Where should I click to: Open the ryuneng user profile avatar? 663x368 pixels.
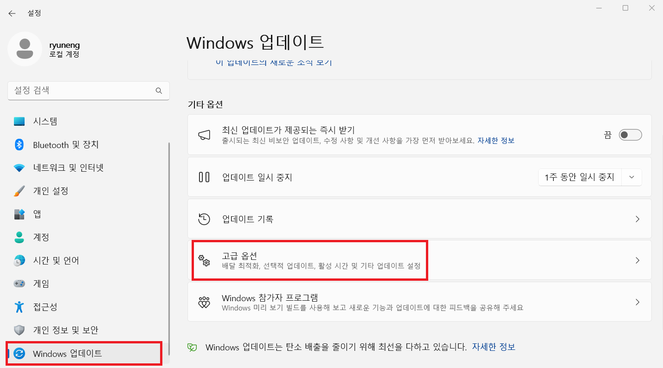pos(25,49)
